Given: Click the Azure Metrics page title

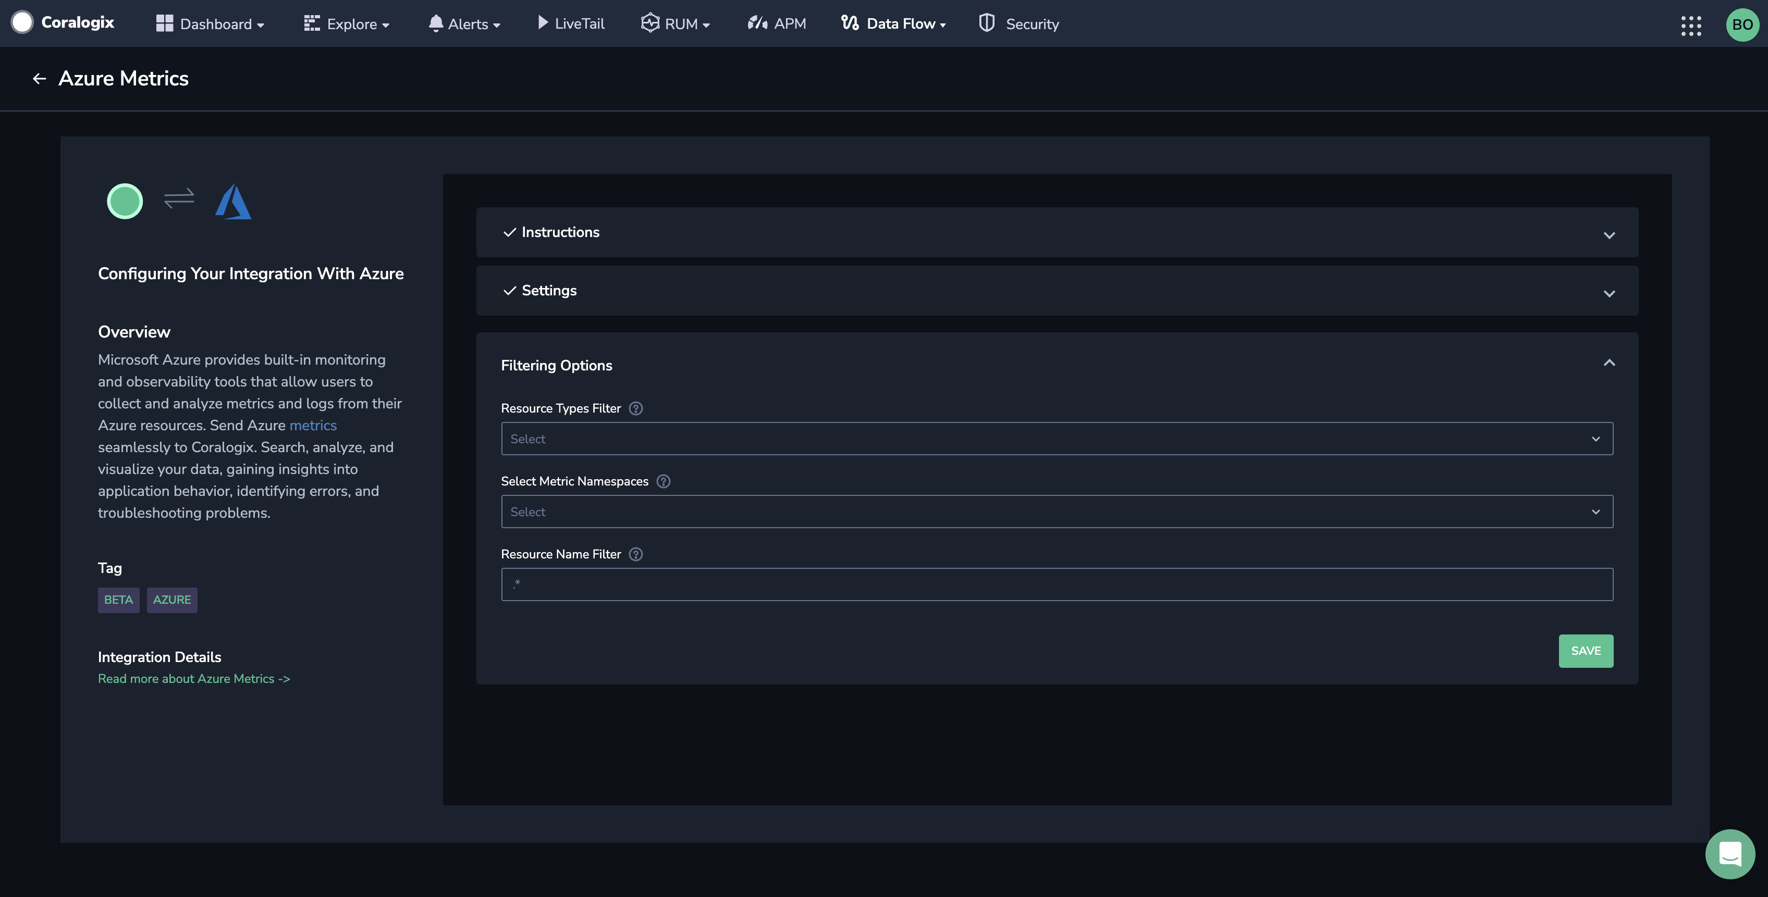Looking at the screenshot, I should coord(124,79).
